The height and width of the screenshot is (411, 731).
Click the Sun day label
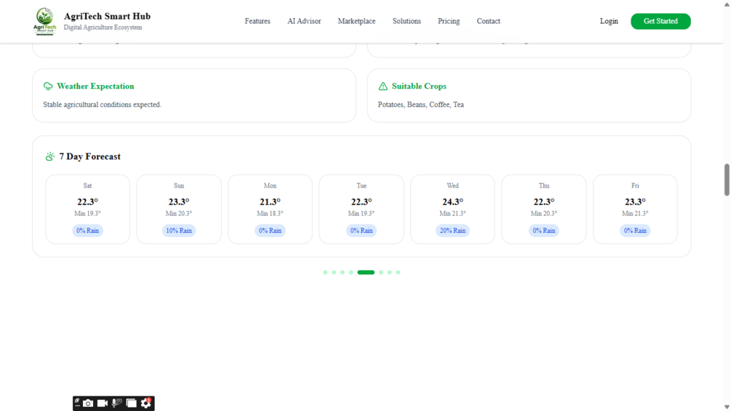(x=179, y=185)
